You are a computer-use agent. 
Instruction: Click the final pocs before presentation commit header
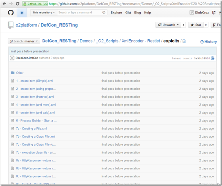coord(30,51)
